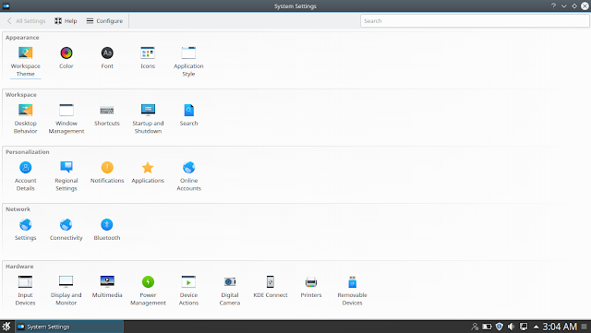Open keyboard Shortcuts settings
591x333 pixels.
point(107,115)
